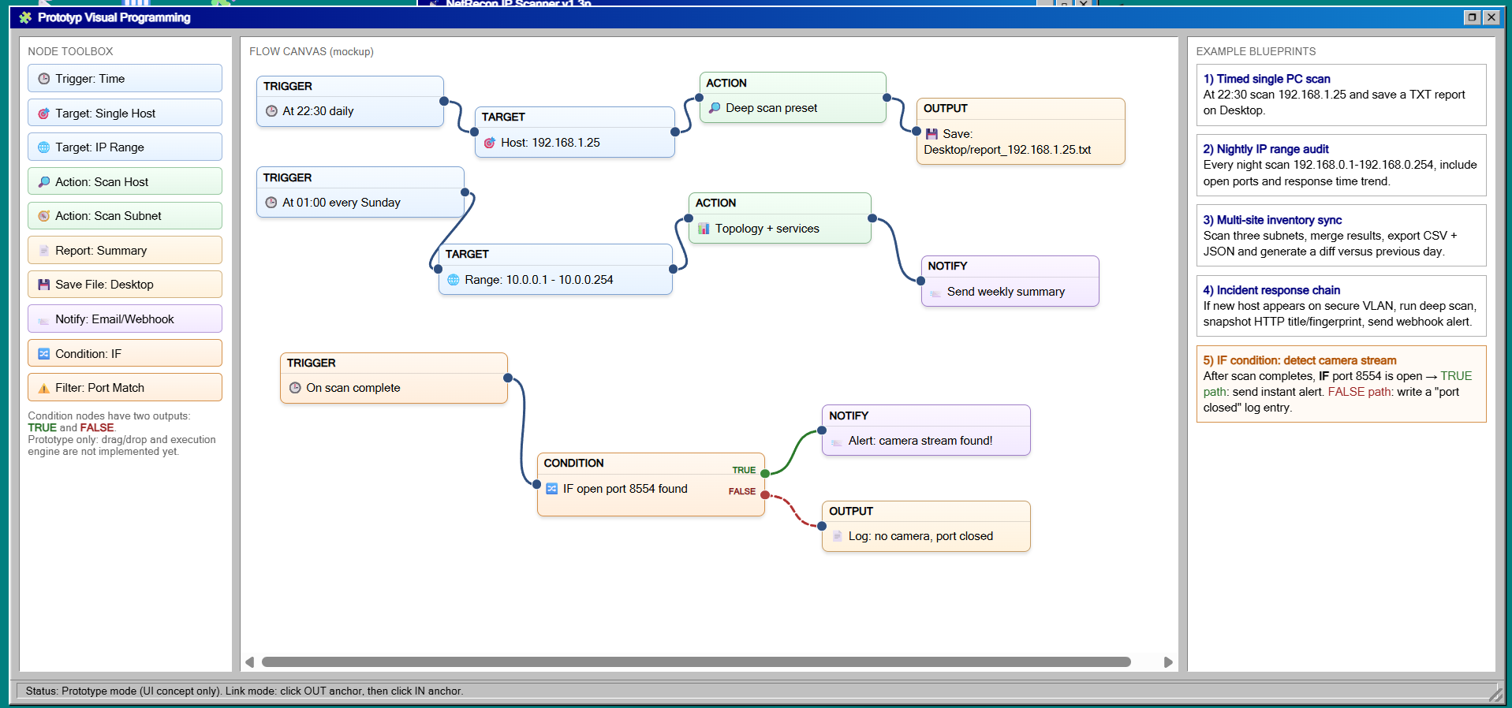The image size is (1512, 708).
Task: Click the canvas scroll right arrow
Action: click(1168, 662)
